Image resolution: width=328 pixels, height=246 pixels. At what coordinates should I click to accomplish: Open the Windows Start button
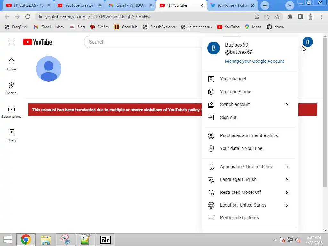coord(8,240)
